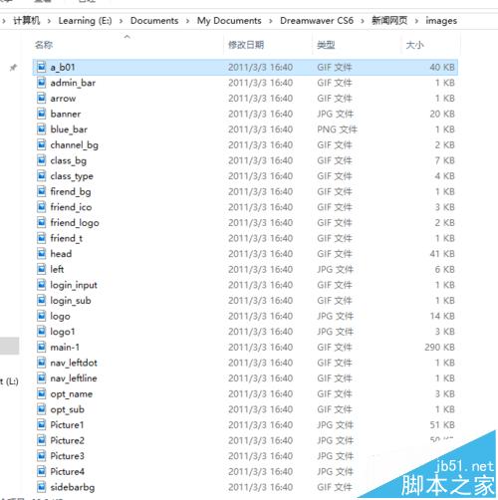The image size is (498, 500).
Task: Click the friend_t file icon
Action: coord(41,238)
